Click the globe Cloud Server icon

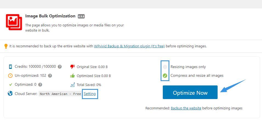(x=10, y=93)
